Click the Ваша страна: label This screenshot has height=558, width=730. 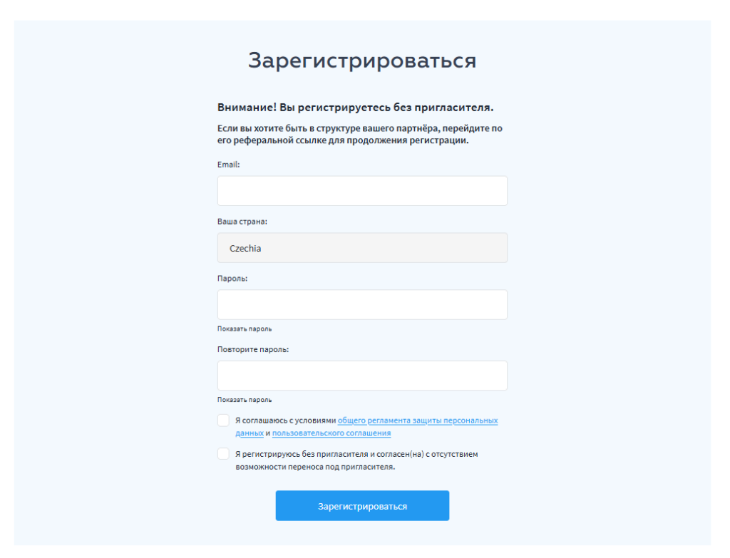tap(242, 222)
